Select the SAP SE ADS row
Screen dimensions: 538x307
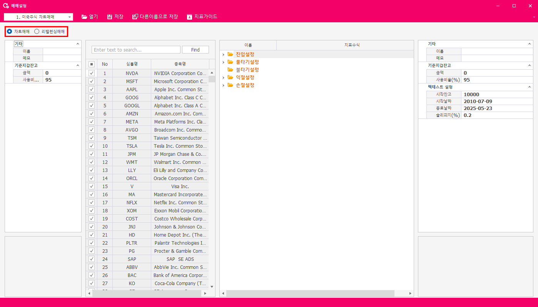click(x=147, y=259)
